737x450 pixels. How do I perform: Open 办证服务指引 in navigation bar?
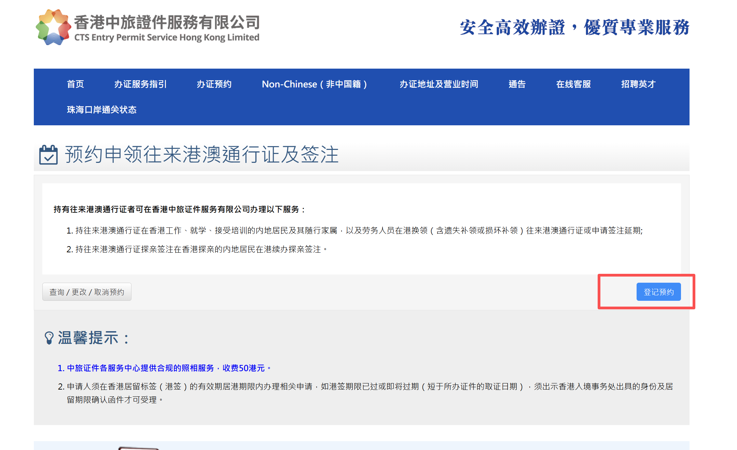(x=140, y=84)
